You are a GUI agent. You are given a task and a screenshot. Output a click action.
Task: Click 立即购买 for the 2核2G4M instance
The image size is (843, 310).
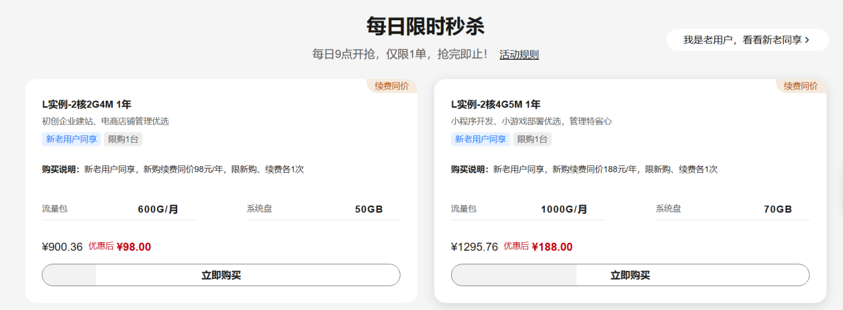[221, 275]
